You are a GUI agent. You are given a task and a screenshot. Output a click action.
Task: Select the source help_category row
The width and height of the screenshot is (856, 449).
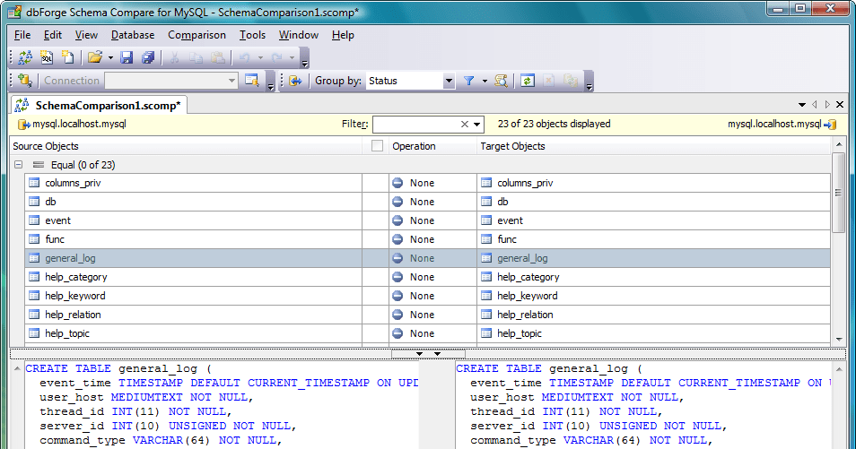click(193, 277)
